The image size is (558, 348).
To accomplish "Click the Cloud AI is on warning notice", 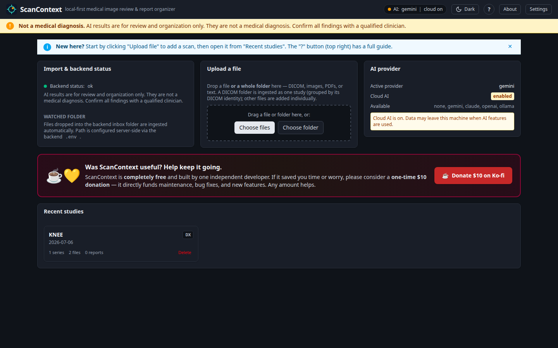I will pos(442,121).
